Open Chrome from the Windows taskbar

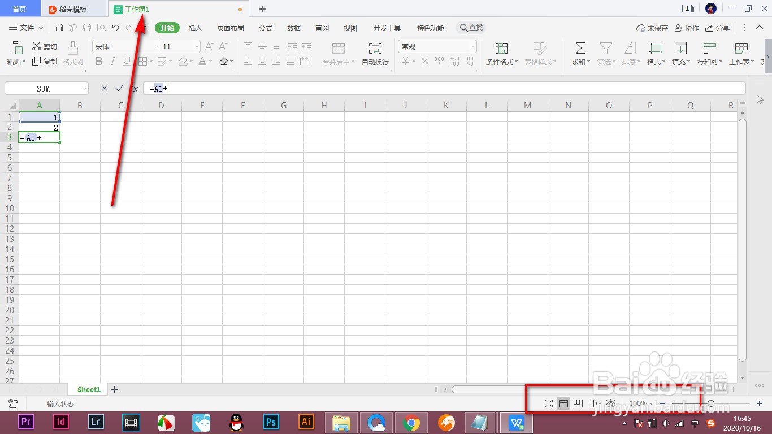point(411,423)
